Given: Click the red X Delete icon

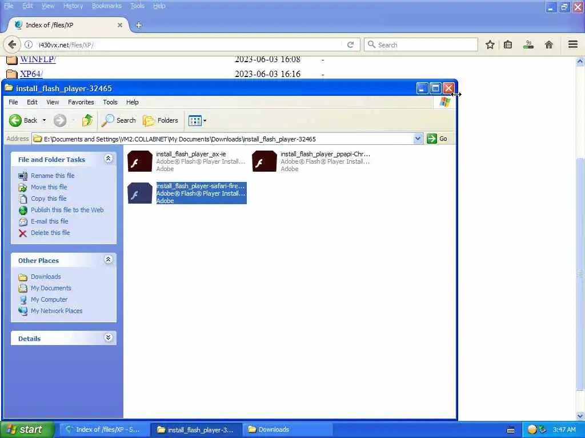Looking at the screenshot, I should (x=23, y=233).
